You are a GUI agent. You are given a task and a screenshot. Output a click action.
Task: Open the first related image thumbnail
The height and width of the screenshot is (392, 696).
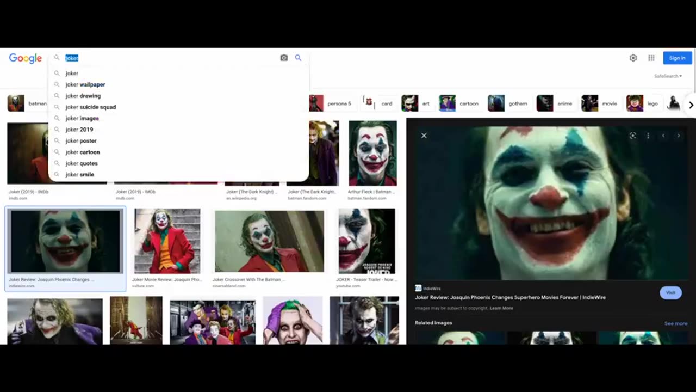[x=459, y=338]
